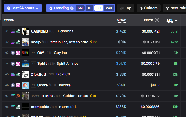This screenshot has height=117, width=186.
Task: Click Solana chain icon in CANNONS row
Action: [x=13, y=31]
